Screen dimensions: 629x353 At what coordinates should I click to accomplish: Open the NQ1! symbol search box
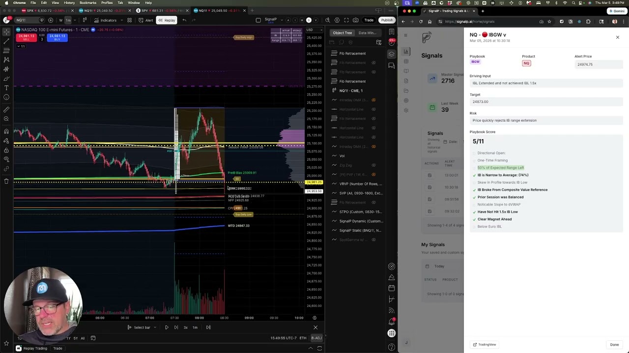(29, 20)
